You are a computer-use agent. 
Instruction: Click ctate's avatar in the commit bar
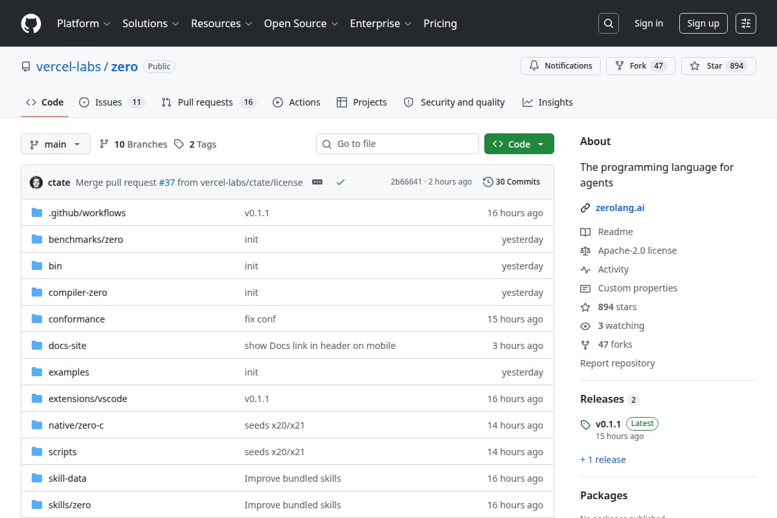36,182
